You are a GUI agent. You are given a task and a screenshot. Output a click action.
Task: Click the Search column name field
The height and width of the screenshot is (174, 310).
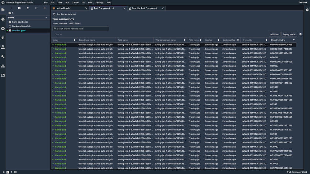pos(81,29)
